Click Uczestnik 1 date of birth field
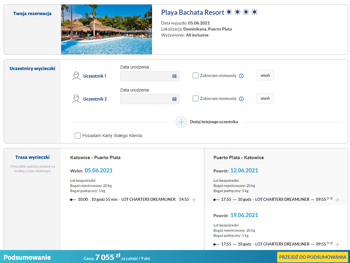Viewport: 350px width, 263px height. [146, 76]
